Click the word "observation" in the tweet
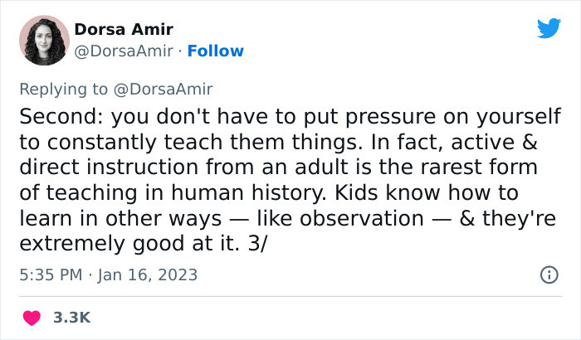Viewport: 581px width, 340px height. [x=361, y=219]
